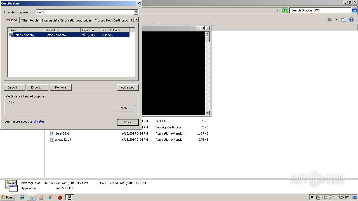Minimize the Explorer window

point(345,2)
